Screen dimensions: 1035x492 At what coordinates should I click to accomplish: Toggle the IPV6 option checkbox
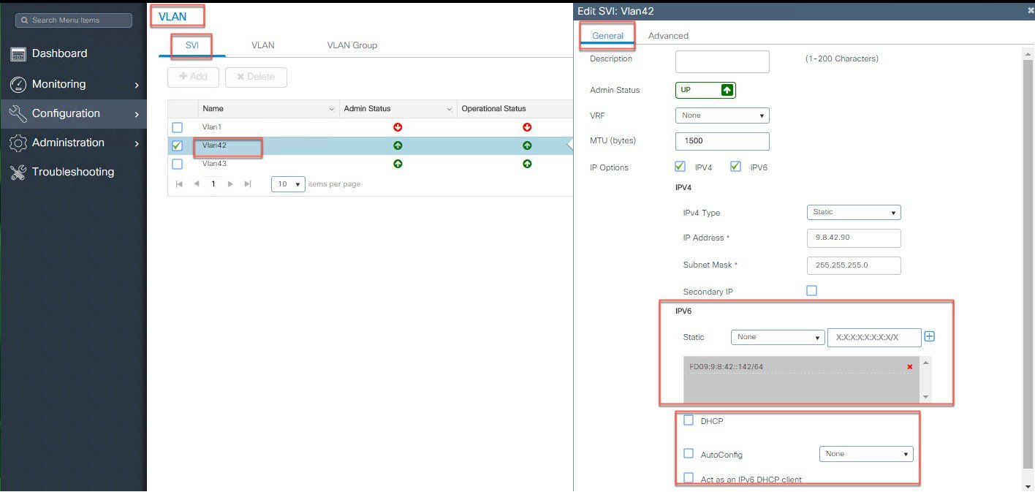(736, 167)
